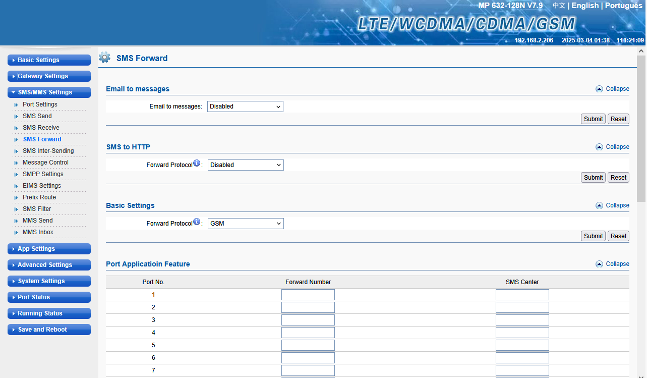Go to Message Control menu item

[45, 163]
